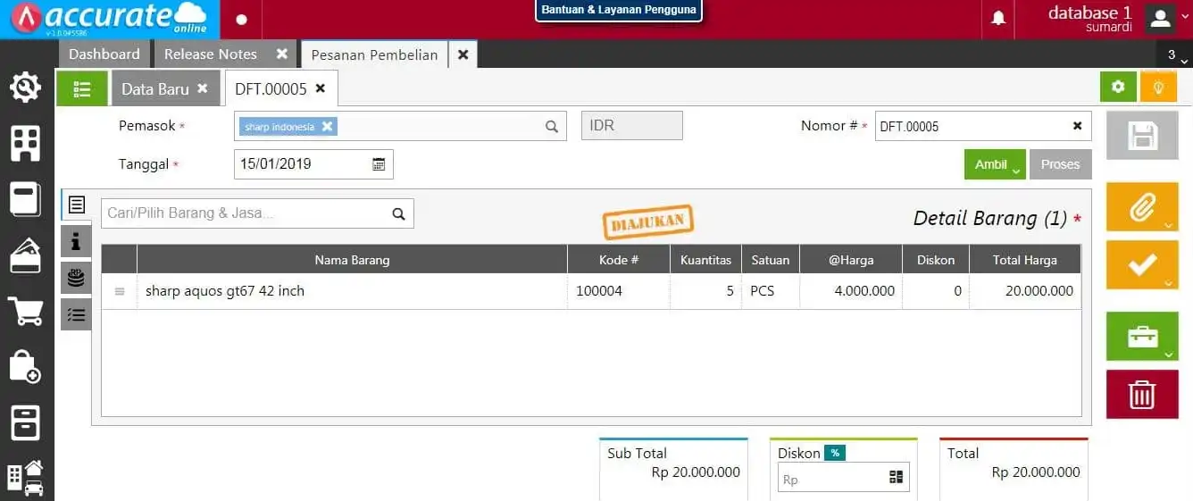The height and width of the screenshot is (501, 1193).
Task: Click the orange lightbulb tips icon
Action: coord(1159,88)
